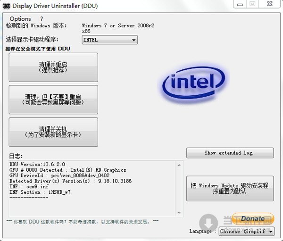Click log line GPU DeviceId pci\ven_8086&dev_0402

(59, 175)
